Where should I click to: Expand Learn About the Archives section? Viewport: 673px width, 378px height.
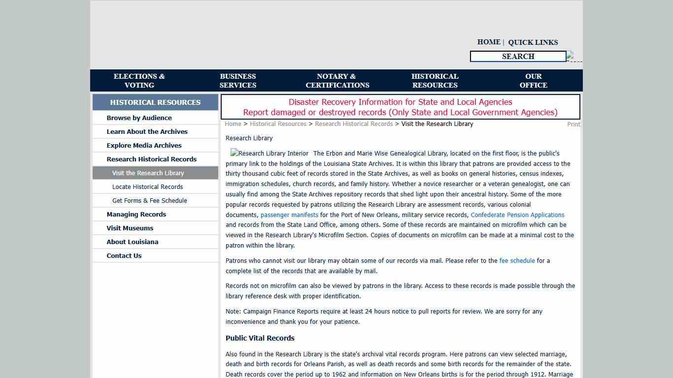(147, 132)
